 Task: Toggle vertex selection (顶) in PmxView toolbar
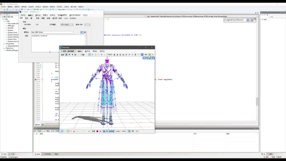click(x=66, y=55)
